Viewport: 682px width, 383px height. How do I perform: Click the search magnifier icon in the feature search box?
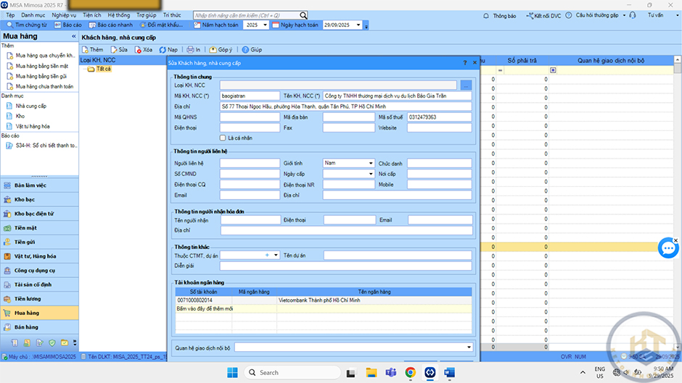pyautogui.click(x=303, y=15)
